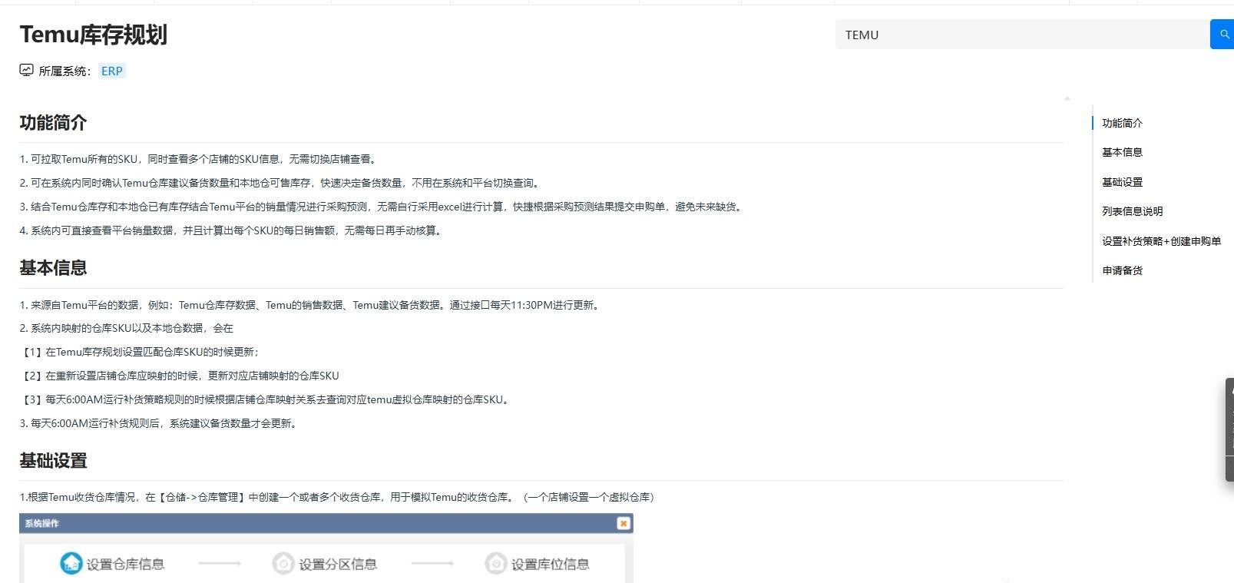Click the line starting 3. 结合Temu仓库存和本地仓
The image size is (1234, 583).
pos(382,207)
